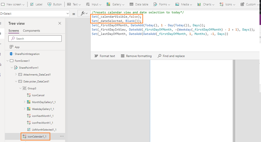Click Remove formatting button
This screenshot has height=142, width=261.
coord(136,56)
